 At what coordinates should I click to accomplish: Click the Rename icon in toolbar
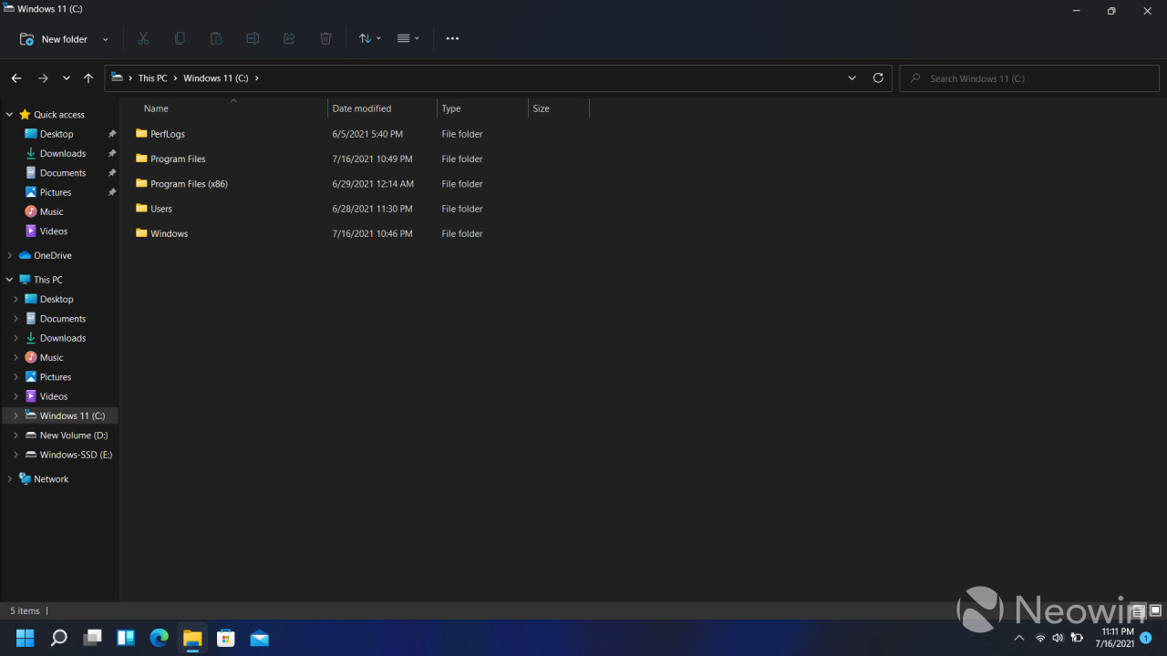pyautogui.click(x=253, y=38)
